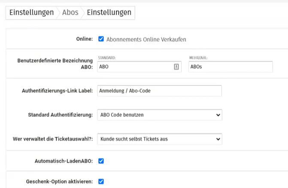Image resolution: width=288 pixels, height=188 pixels.
Task: Click the Benutzerdefinierte Bezeichnung ABO label
Action: click(x=55, y=64)
